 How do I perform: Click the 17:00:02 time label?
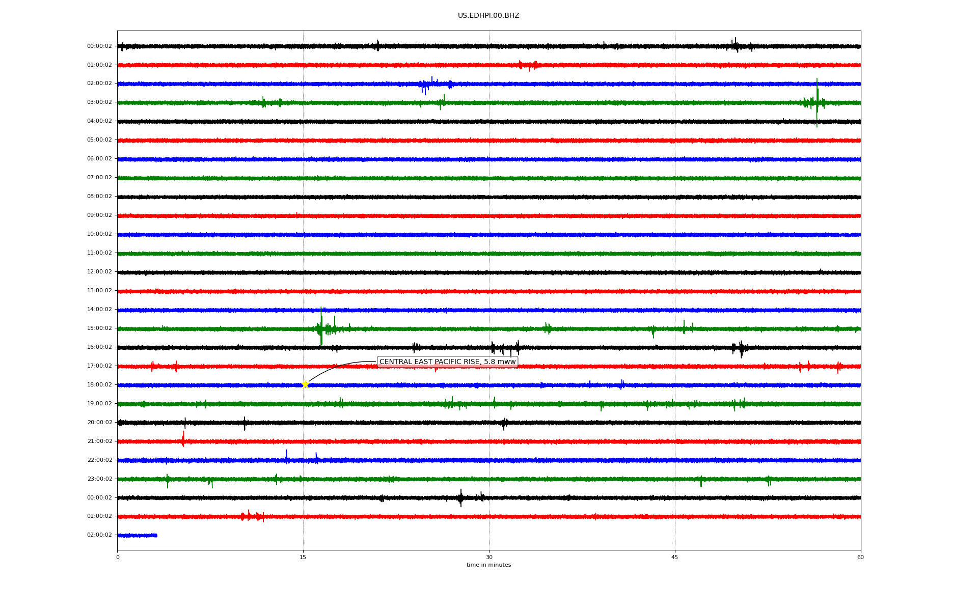[99, 366]
